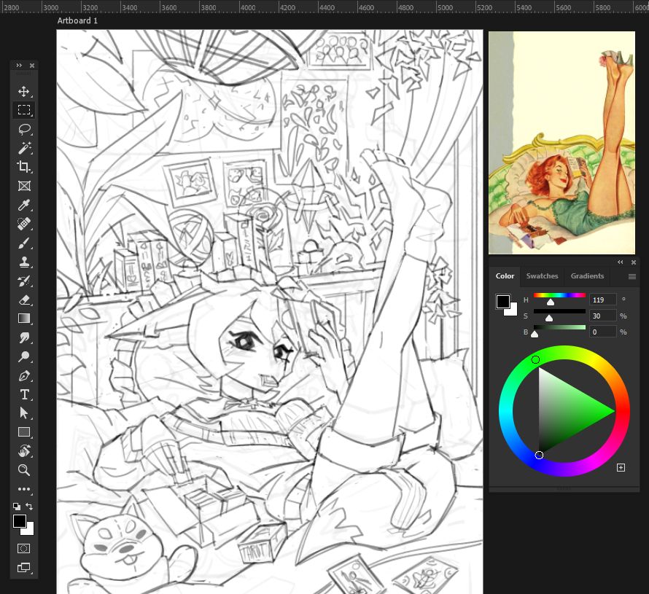Select the Clone Stamp tool
The height and width of the screenshot is (594, 649).
24,262
